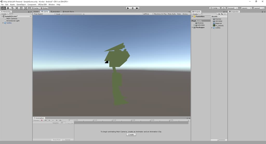Image resolution: width=266 pixels, height=144 pixels.
Task: Open the Hierarchy Create dropdown
Action: point(4,14)
